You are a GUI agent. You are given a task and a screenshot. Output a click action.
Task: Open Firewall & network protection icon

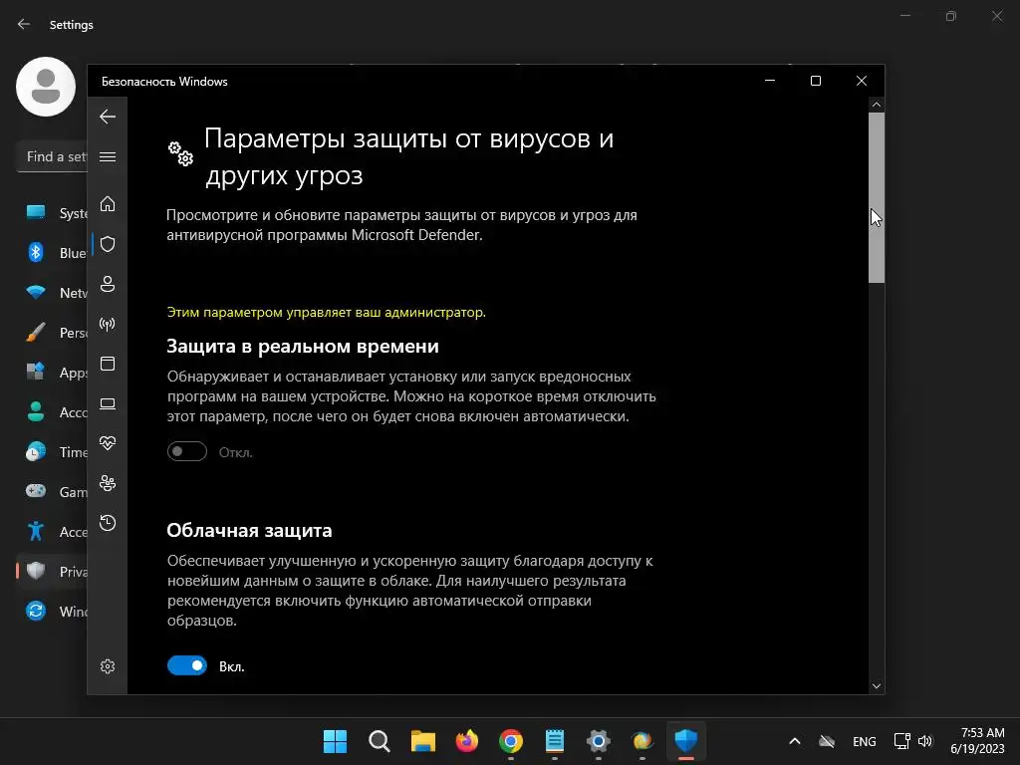click(x=108, y=324)
